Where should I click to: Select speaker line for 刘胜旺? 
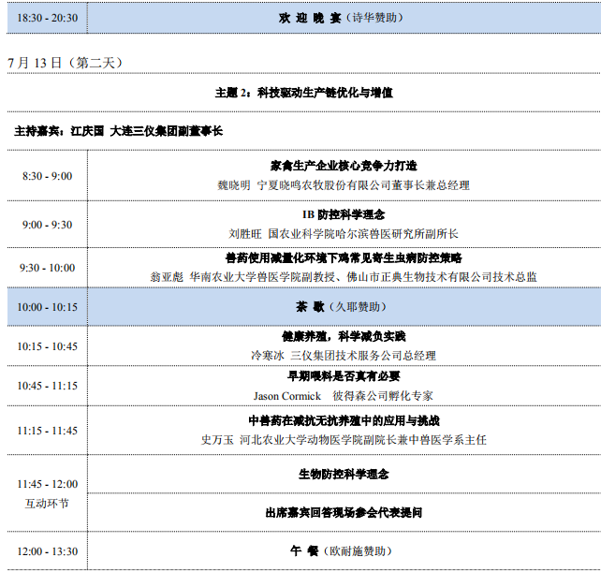[x=343, y=234]
